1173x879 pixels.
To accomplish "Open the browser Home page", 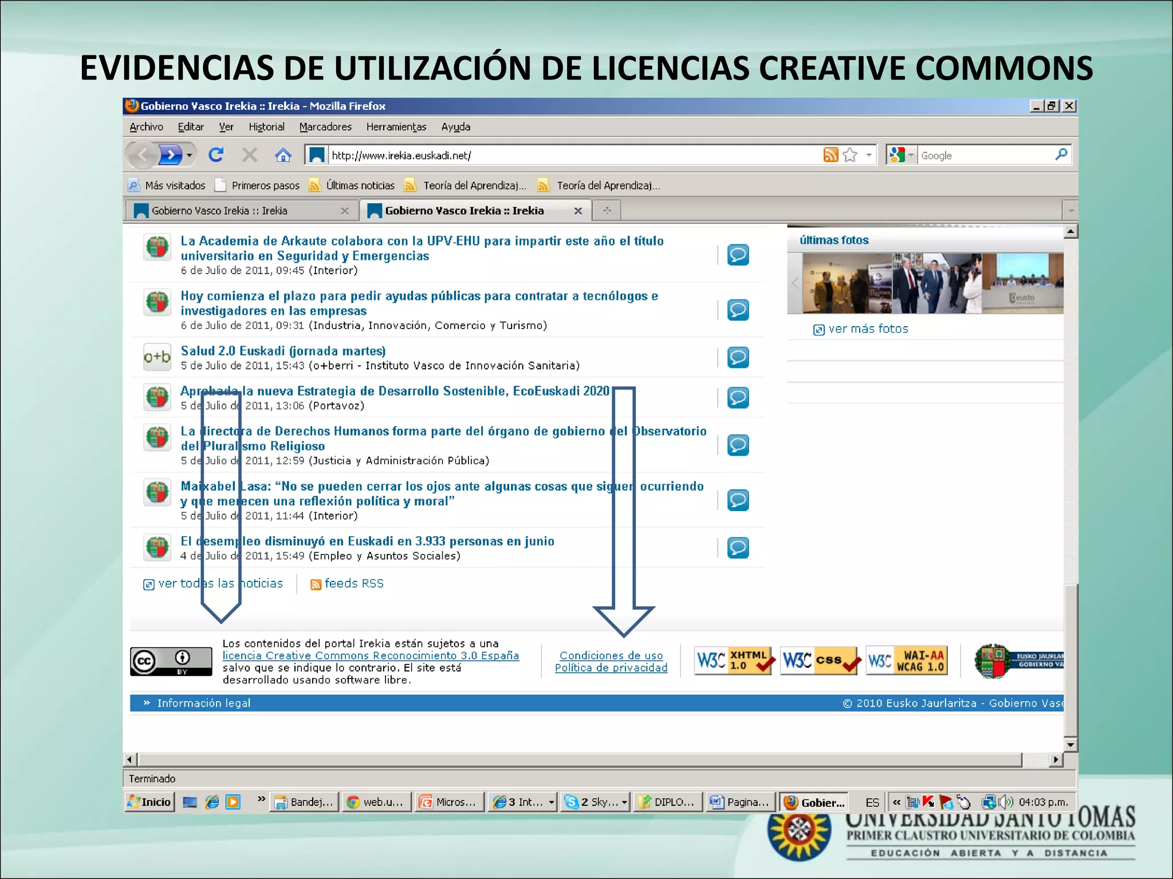I will coord(284,155).
